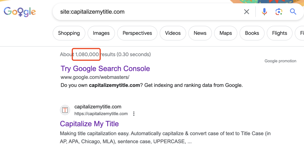Start voice search with microphone icon
Viewport: 304px width, 149px height.
[264, 12]
